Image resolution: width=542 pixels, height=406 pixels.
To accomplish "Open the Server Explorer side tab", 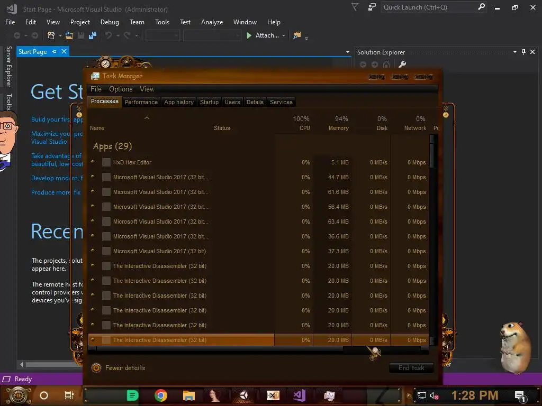I will pyautogui.click(x=9, y=67).
